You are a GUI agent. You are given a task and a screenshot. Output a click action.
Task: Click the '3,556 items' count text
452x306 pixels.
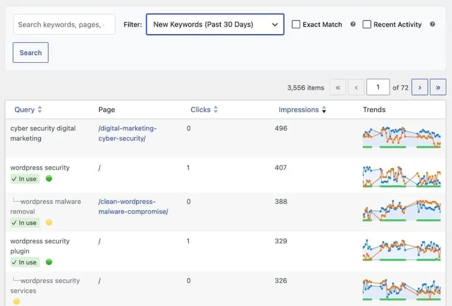click(305, 88)
